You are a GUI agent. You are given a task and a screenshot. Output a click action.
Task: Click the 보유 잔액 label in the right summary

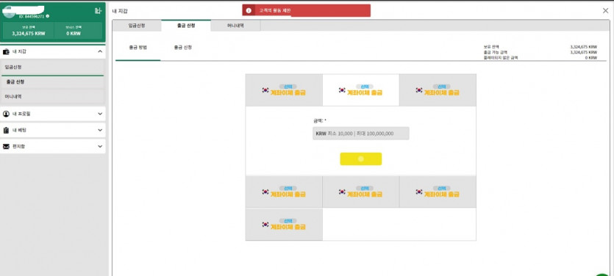click(491, 46)
